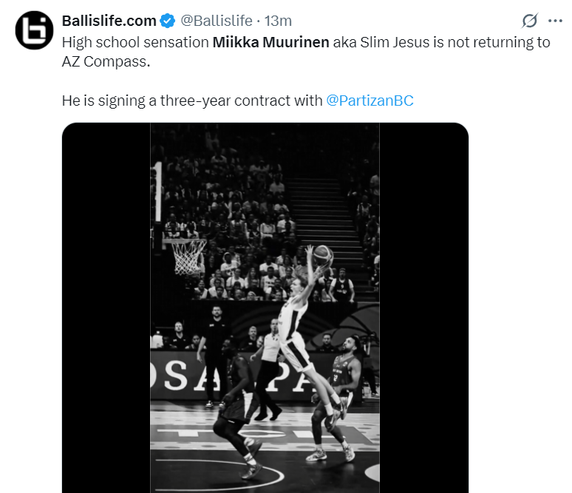This screenshot has width=572, height=493.
Task: Open the 13m timestamp link
Action: tap(279, 21)
